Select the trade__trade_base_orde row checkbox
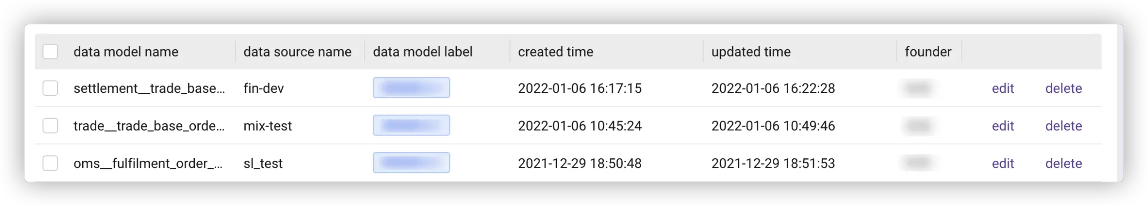This screenshot has height=206, width=1148. click(50, 126)
